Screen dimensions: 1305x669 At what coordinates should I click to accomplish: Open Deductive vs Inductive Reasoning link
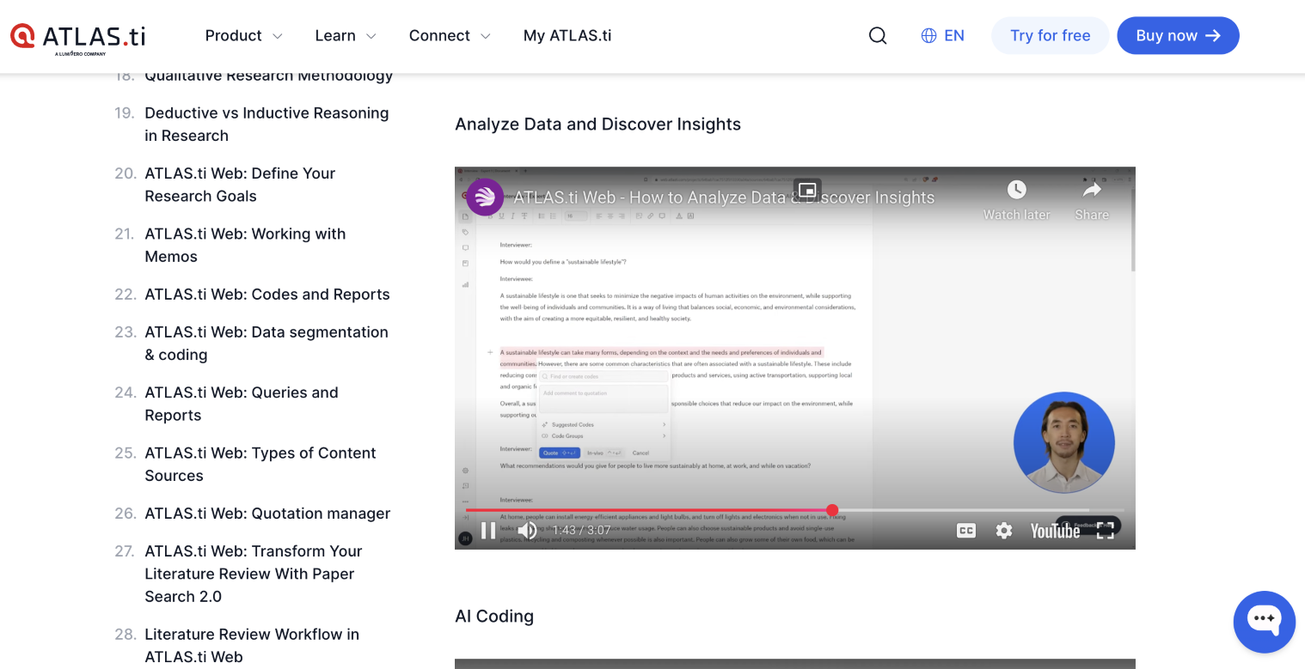267,125
